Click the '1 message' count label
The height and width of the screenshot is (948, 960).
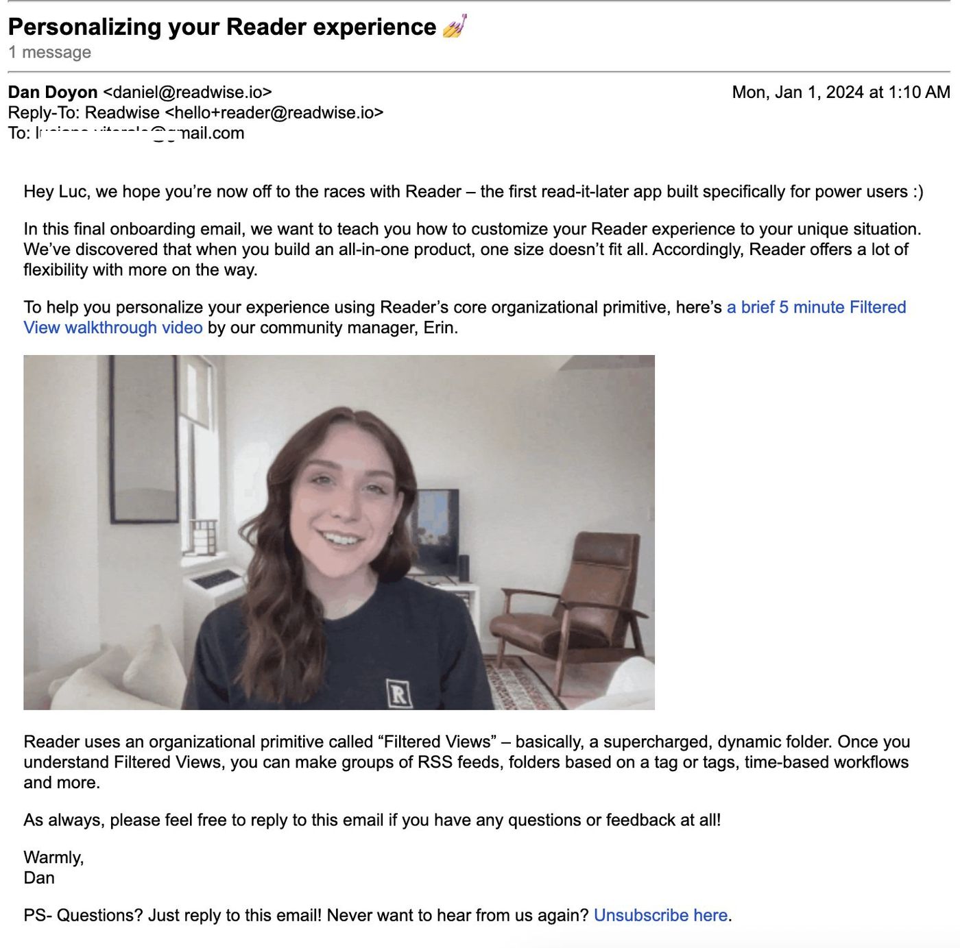point(49,52)
